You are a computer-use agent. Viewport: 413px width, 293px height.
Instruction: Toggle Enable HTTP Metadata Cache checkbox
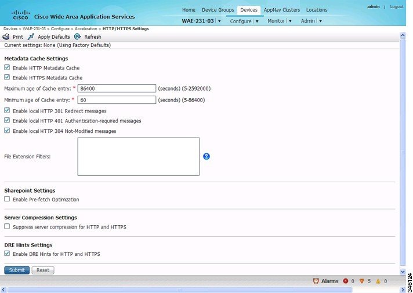point(7,67)
